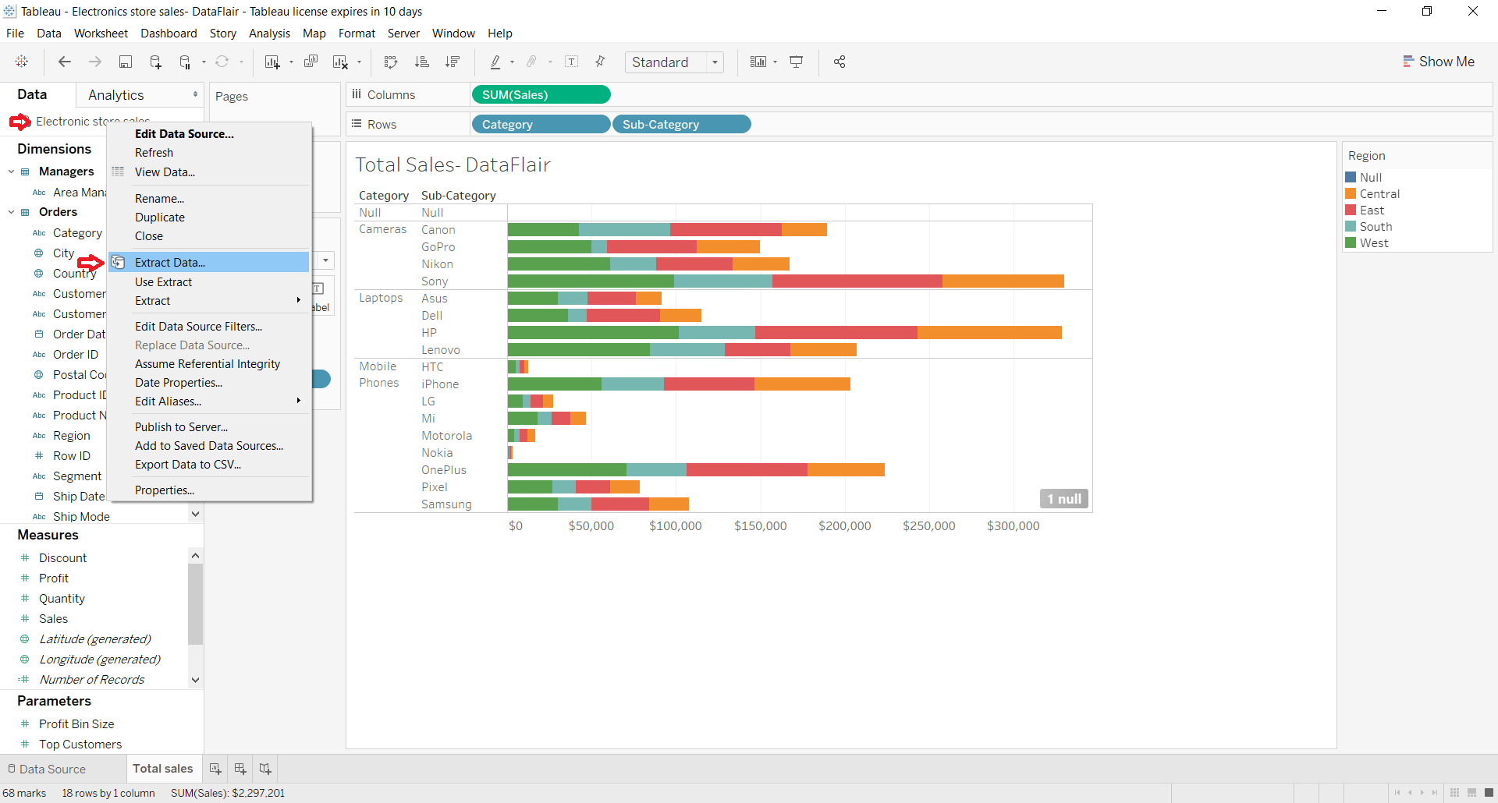Clear the sheet icon

pyautogui.click(x=340, y=62)
